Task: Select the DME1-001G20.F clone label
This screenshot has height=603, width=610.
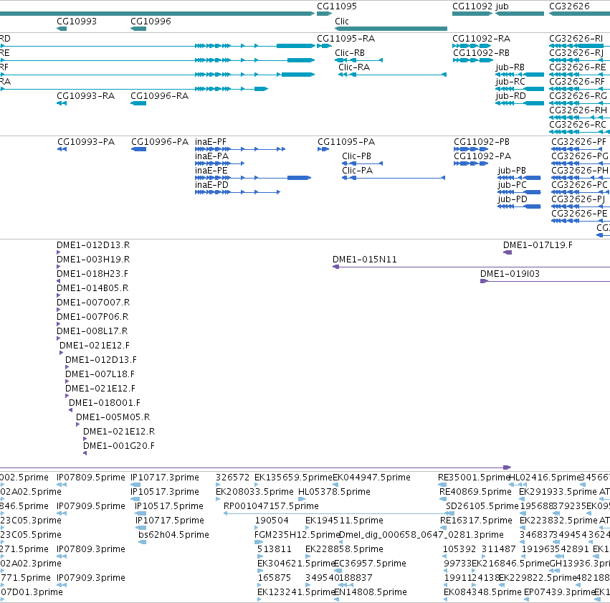Action: [119, 446]
